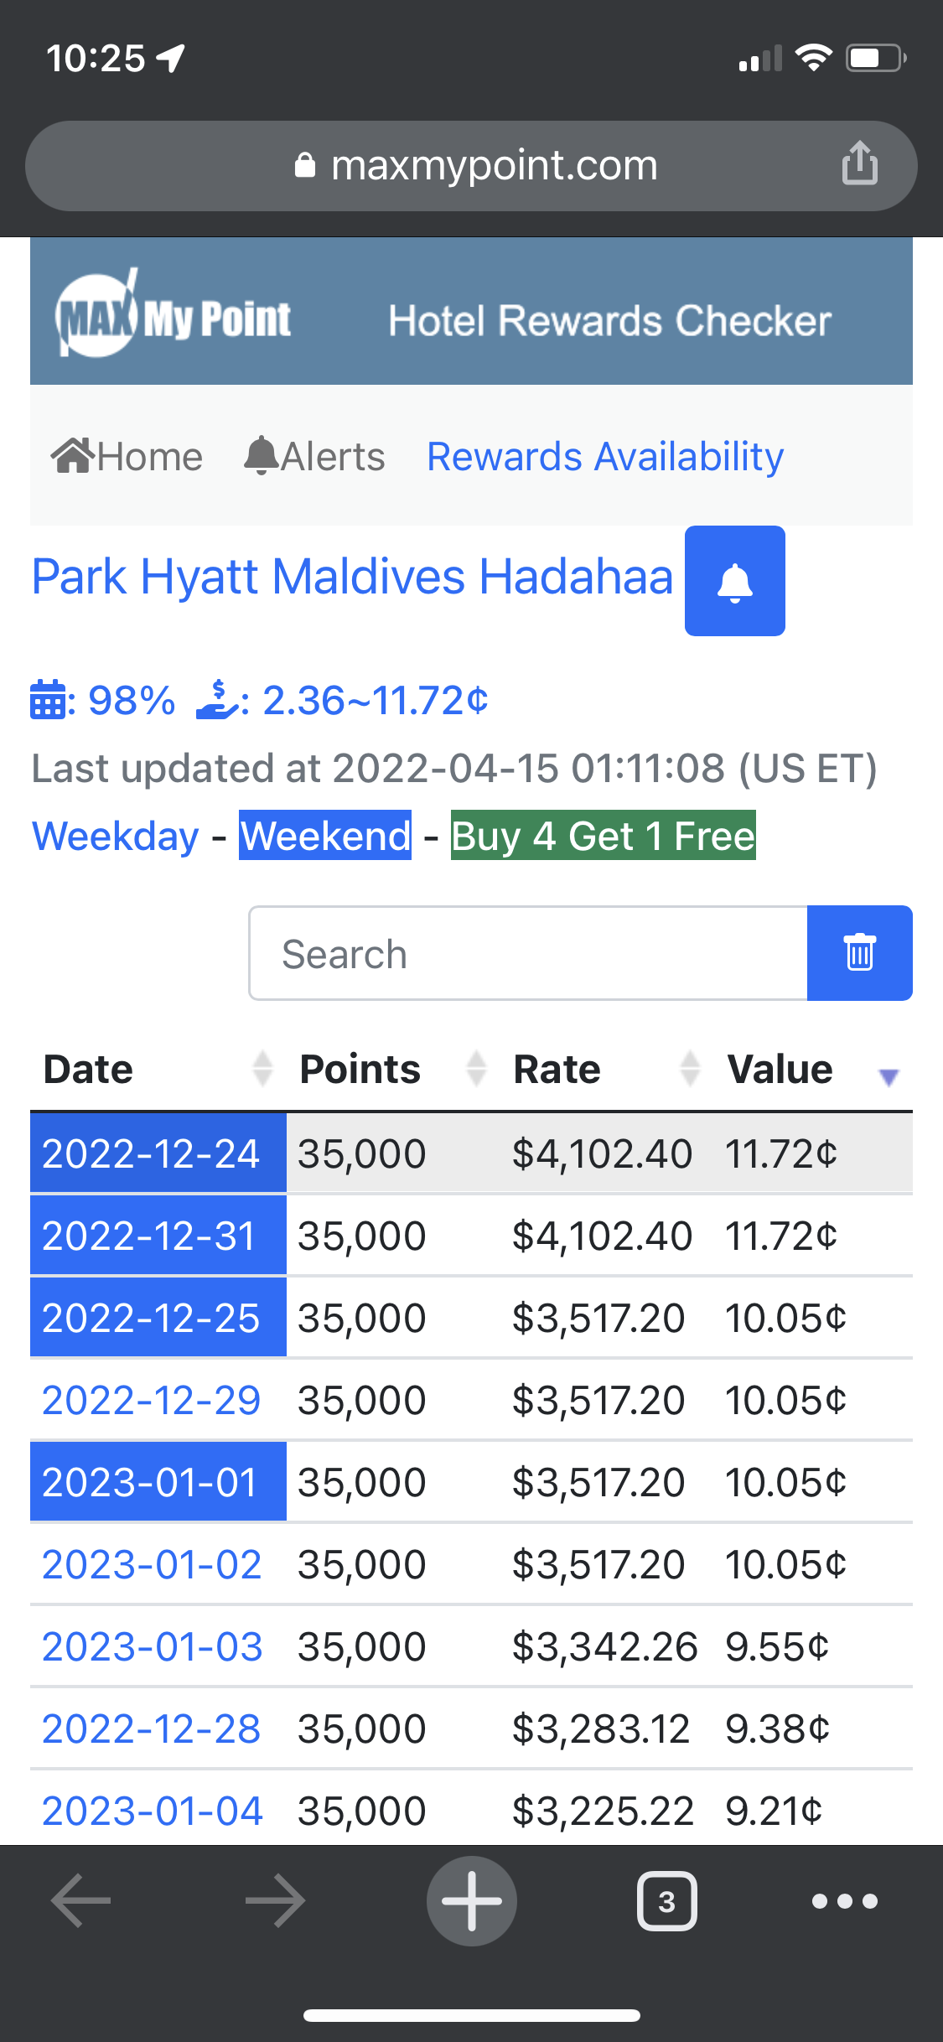Toggle the Weekday filter
Viewport: 943px width, 2042px height.
click(x=116, y=836)
